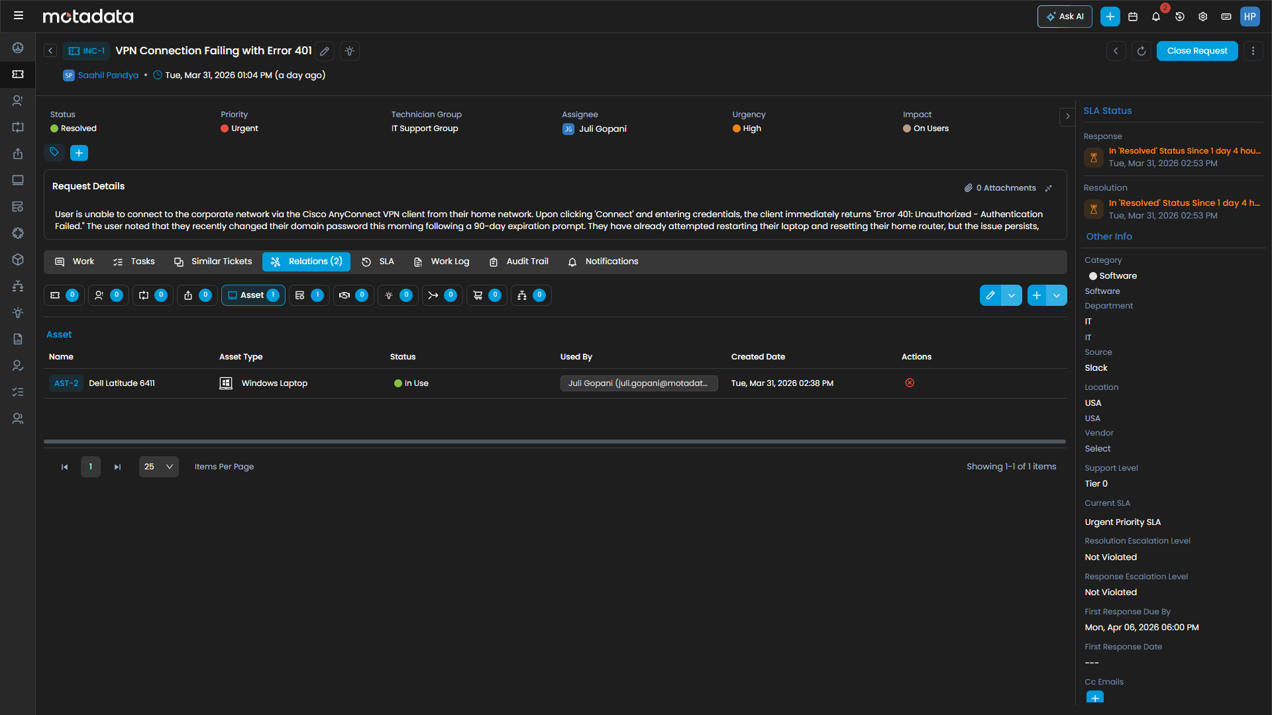Expand the Items Per Page dropdown showing 25

[158, 467]
